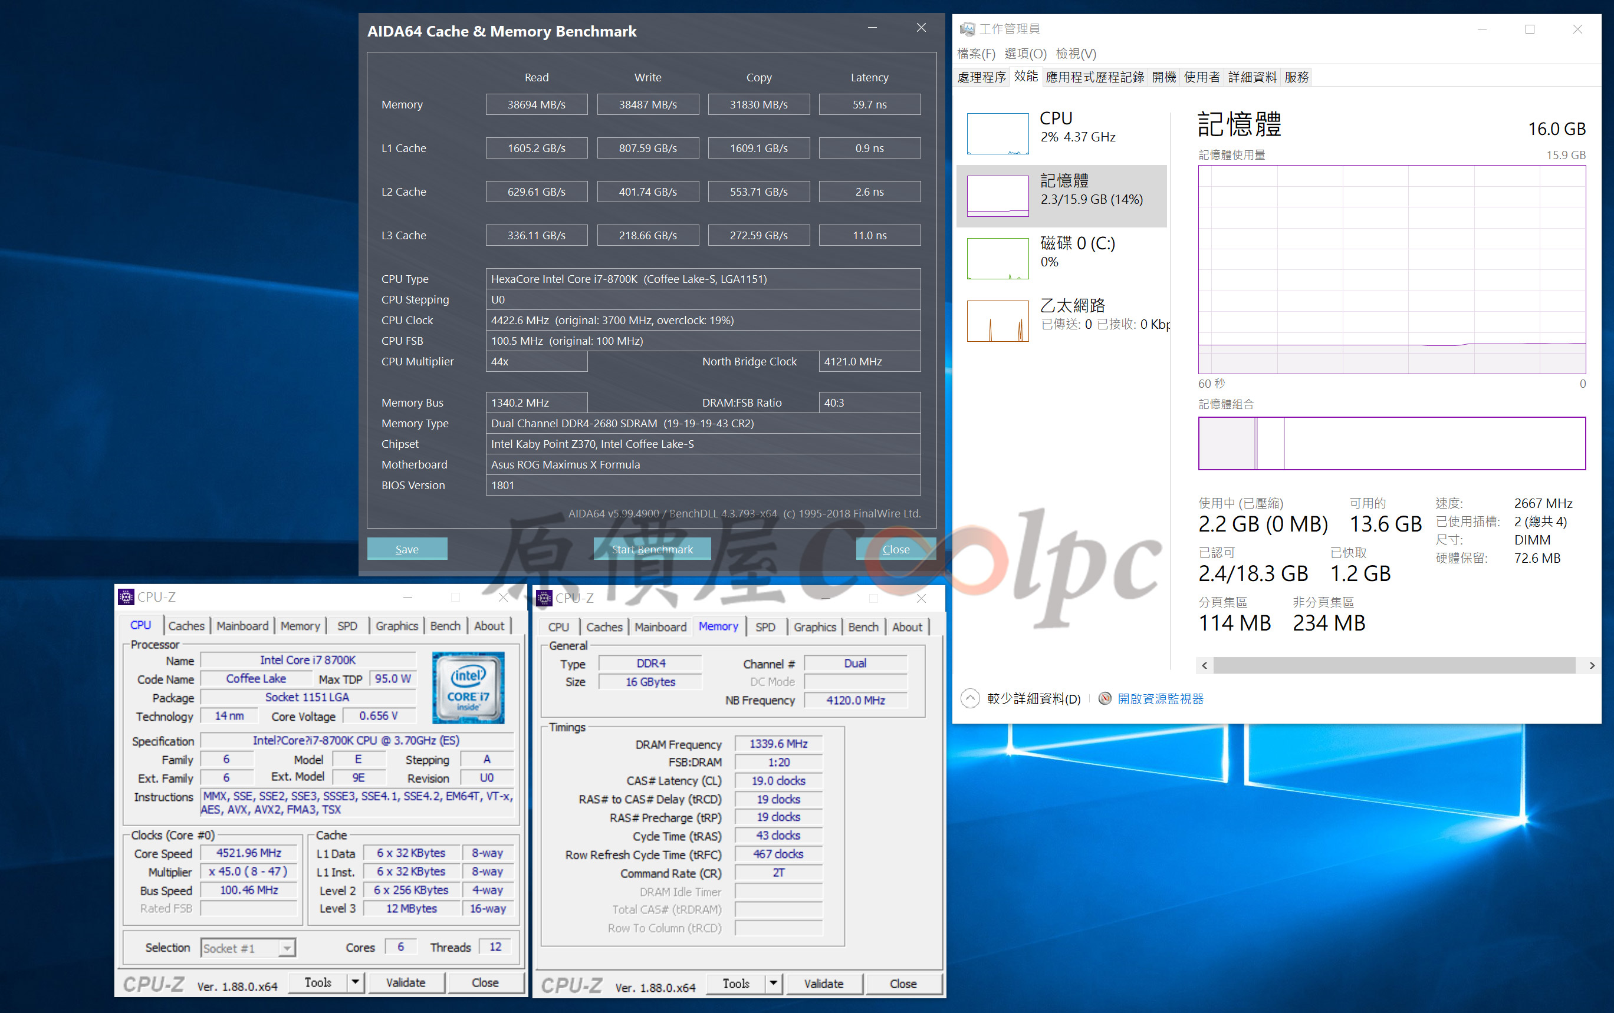Click the memory usage graph in Task Manager
Viewport: 1614px width, 1013px height.
[x=1392, y=269]
